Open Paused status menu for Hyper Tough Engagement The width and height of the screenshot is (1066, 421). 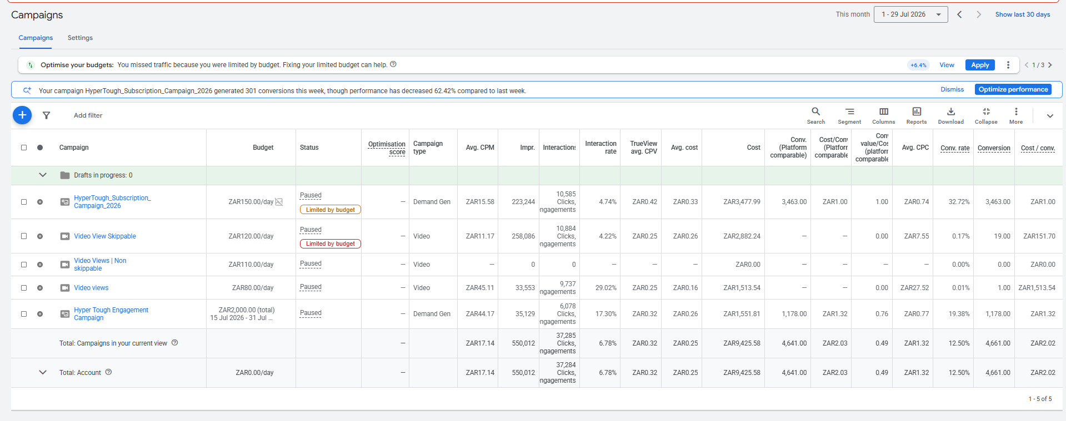[311, 313]
